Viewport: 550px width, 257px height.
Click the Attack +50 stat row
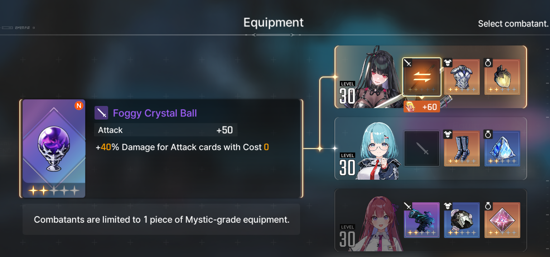point(166,130)
